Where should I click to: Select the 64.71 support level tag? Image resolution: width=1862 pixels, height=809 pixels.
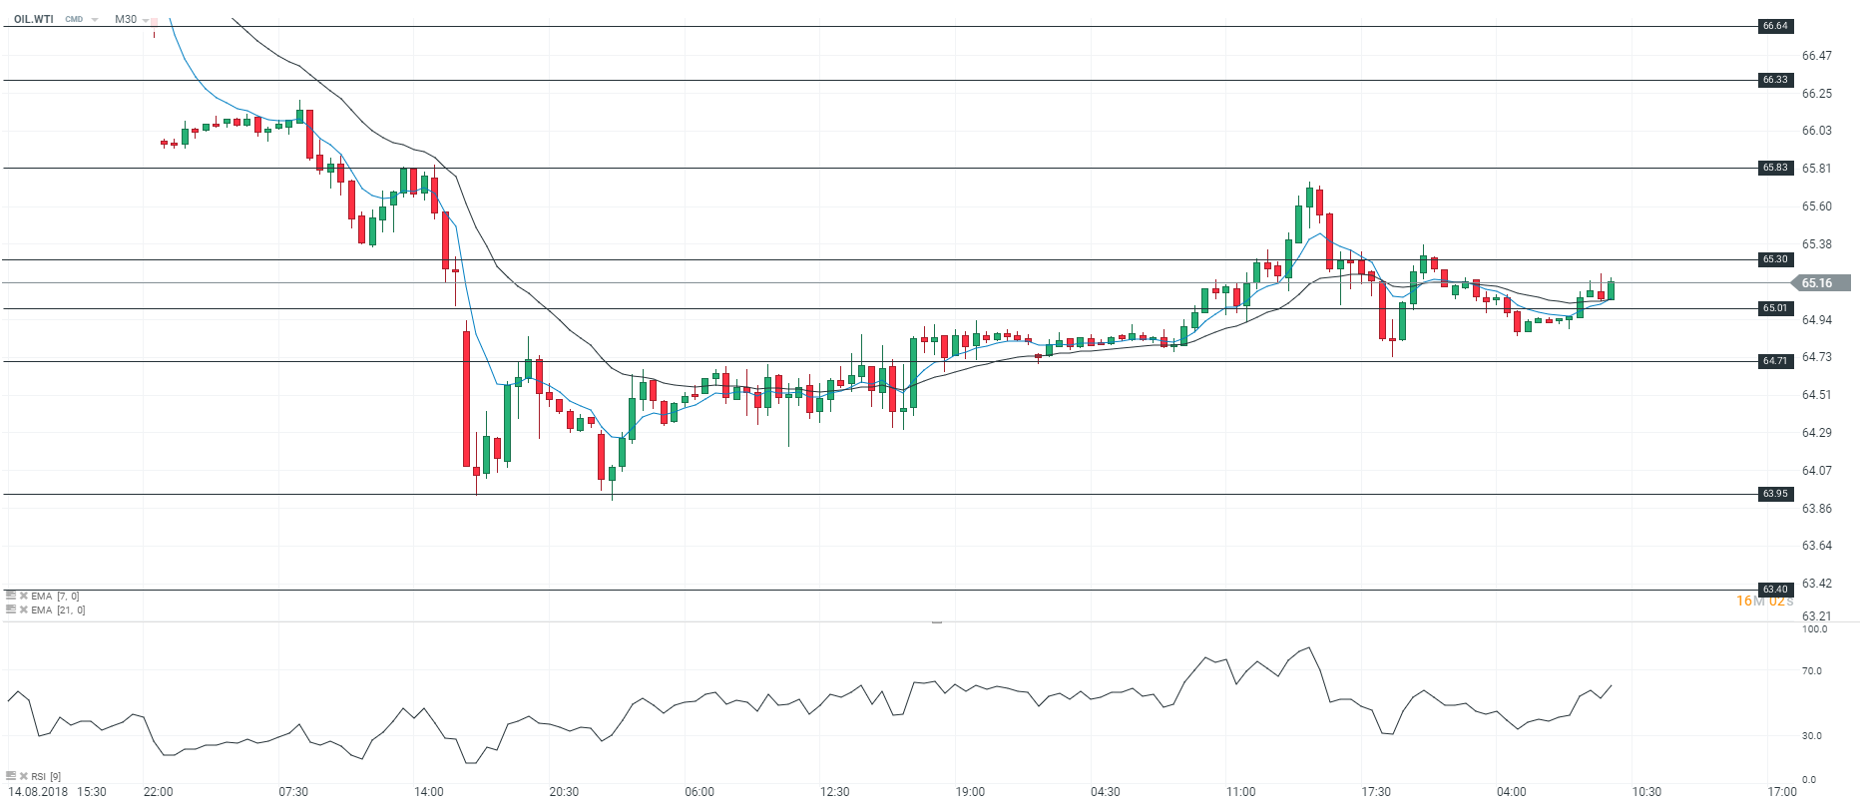(1775, 361)
